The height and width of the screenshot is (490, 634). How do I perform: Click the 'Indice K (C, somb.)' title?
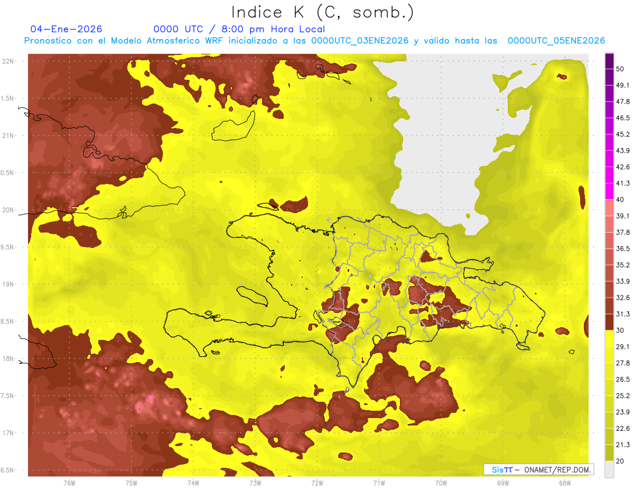pyautogui.click(x=322, y=12)
